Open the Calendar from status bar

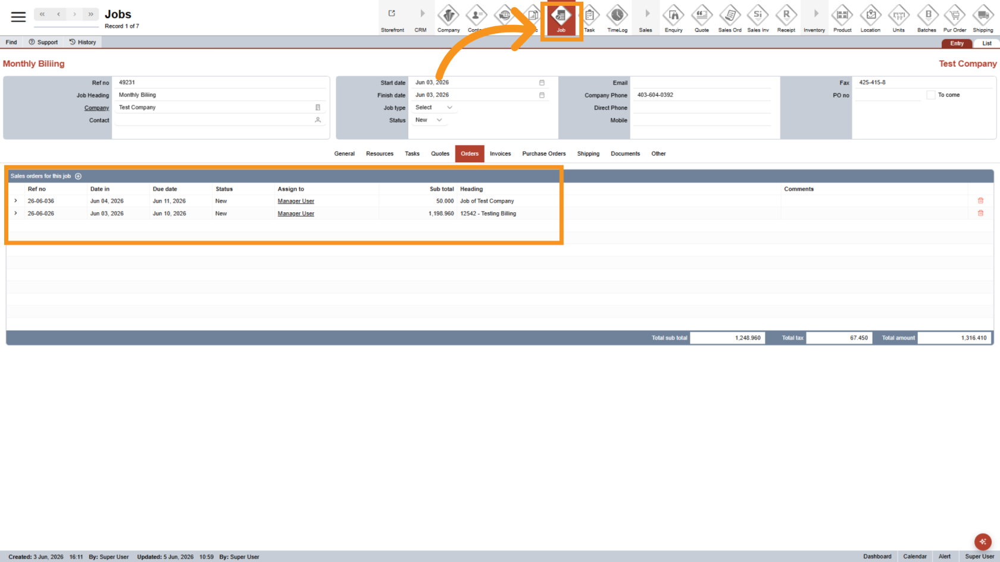coord(915,557)
